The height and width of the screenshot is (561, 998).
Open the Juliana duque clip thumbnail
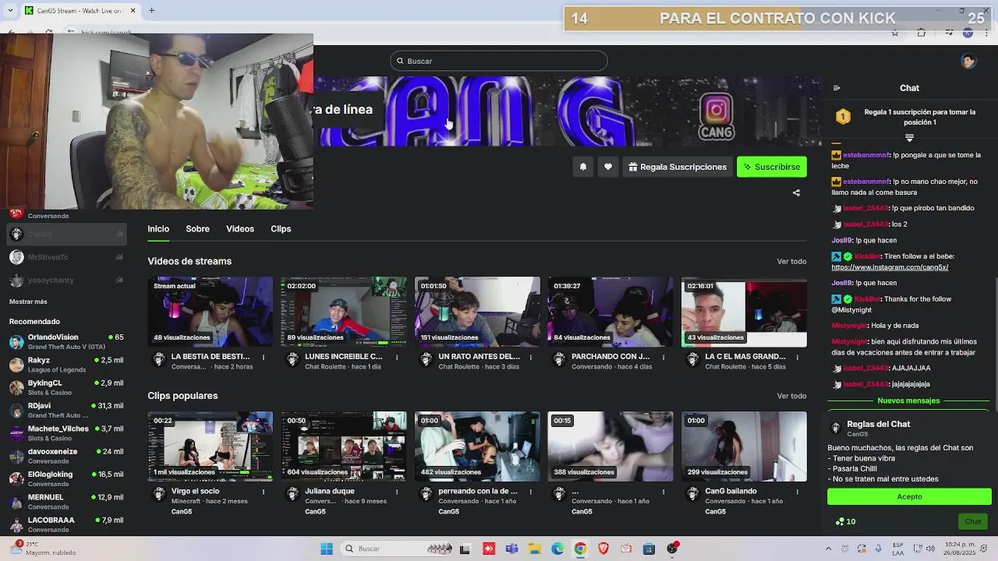344,446
